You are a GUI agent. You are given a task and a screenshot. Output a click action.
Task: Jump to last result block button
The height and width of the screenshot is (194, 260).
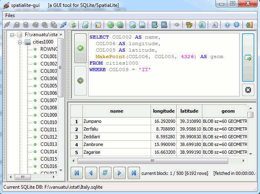(x=133, y=173)
